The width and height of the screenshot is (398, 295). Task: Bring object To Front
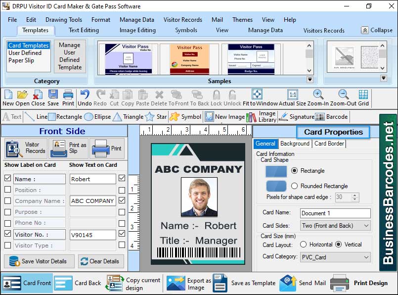(178, 98)
